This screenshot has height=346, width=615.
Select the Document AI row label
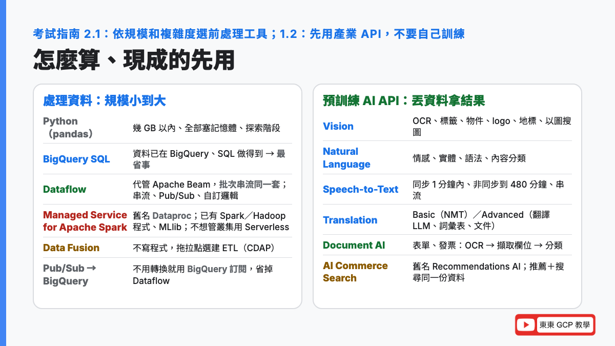click(x=354, y=245)
